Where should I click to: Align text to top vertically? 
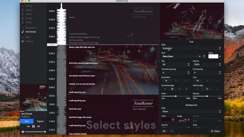point(197,89)
